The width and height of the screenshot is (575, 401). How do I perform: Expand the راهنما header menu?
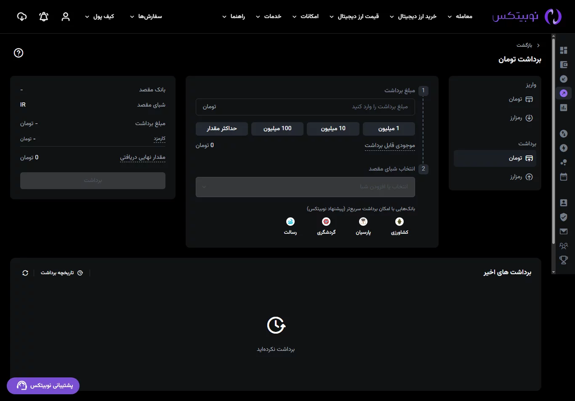click(234, 16)
